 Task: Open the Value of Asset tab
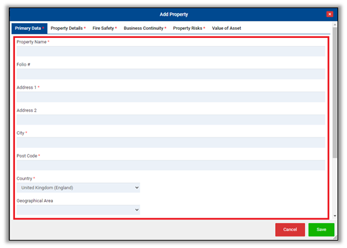[x=226, y=28]
